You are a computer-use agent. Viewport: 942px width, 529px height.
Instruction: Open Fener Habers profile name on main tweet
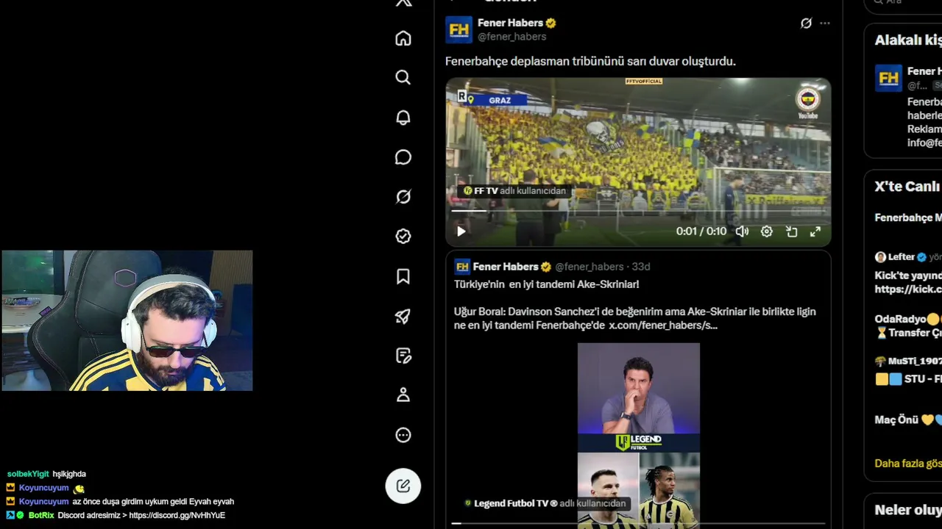[510, 23]
